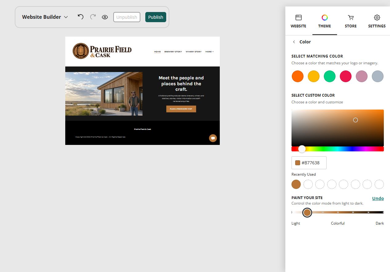390x272 pixels.
Task: Open the Store tab
Action: (x=351, y=21)
